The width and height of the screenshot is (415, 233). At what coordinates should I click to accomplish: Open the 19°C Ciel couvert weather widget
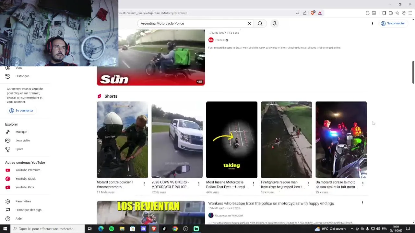[330, 229]
